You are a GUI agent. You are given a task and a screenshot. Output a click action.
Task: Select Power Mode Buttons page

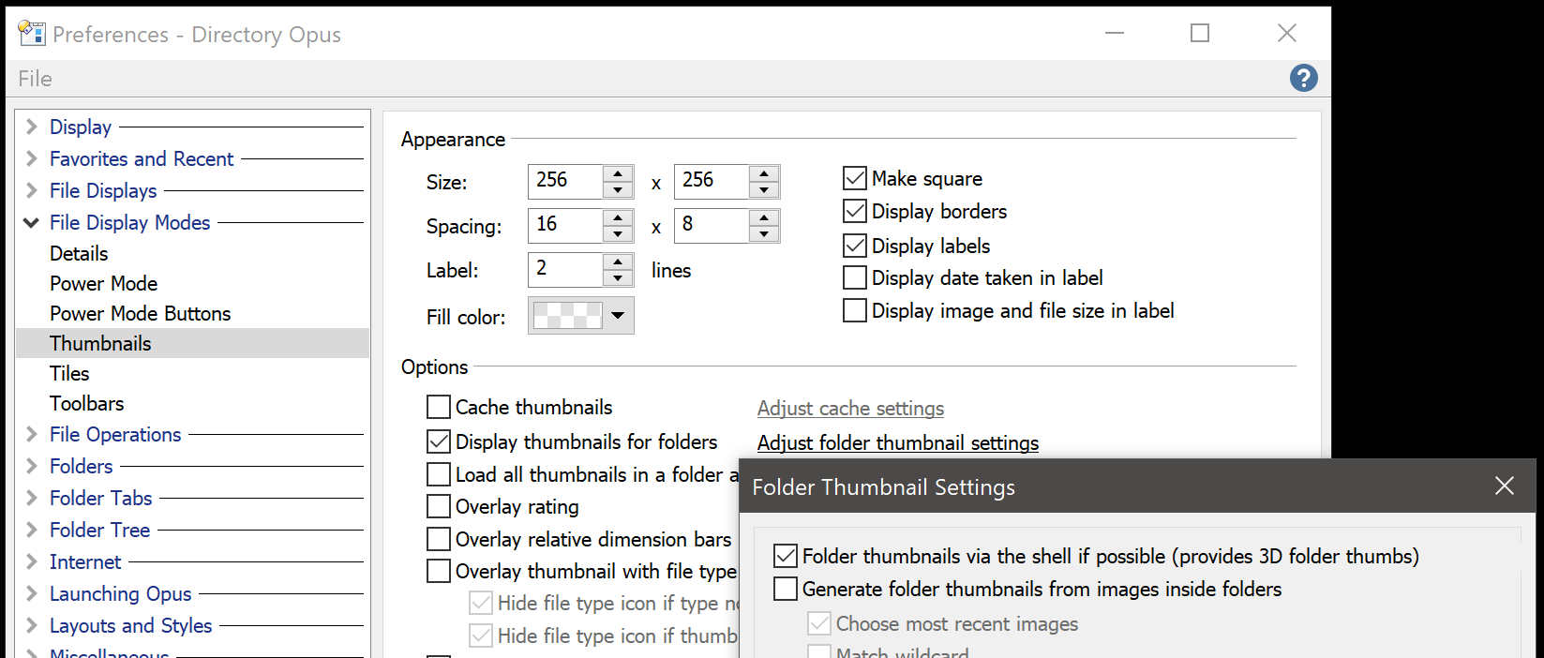[x=140, y=313]
